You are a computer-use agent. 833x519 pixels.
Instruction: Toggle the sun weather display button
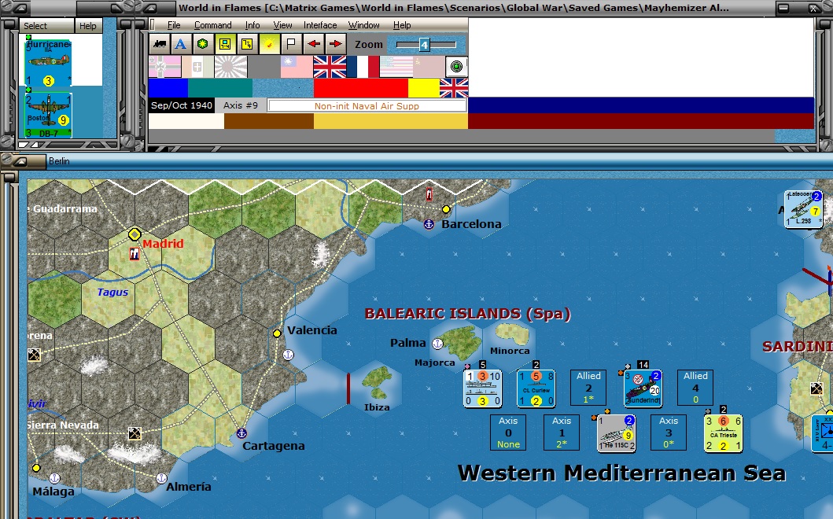pyautogui.click(x=269, y=44)
